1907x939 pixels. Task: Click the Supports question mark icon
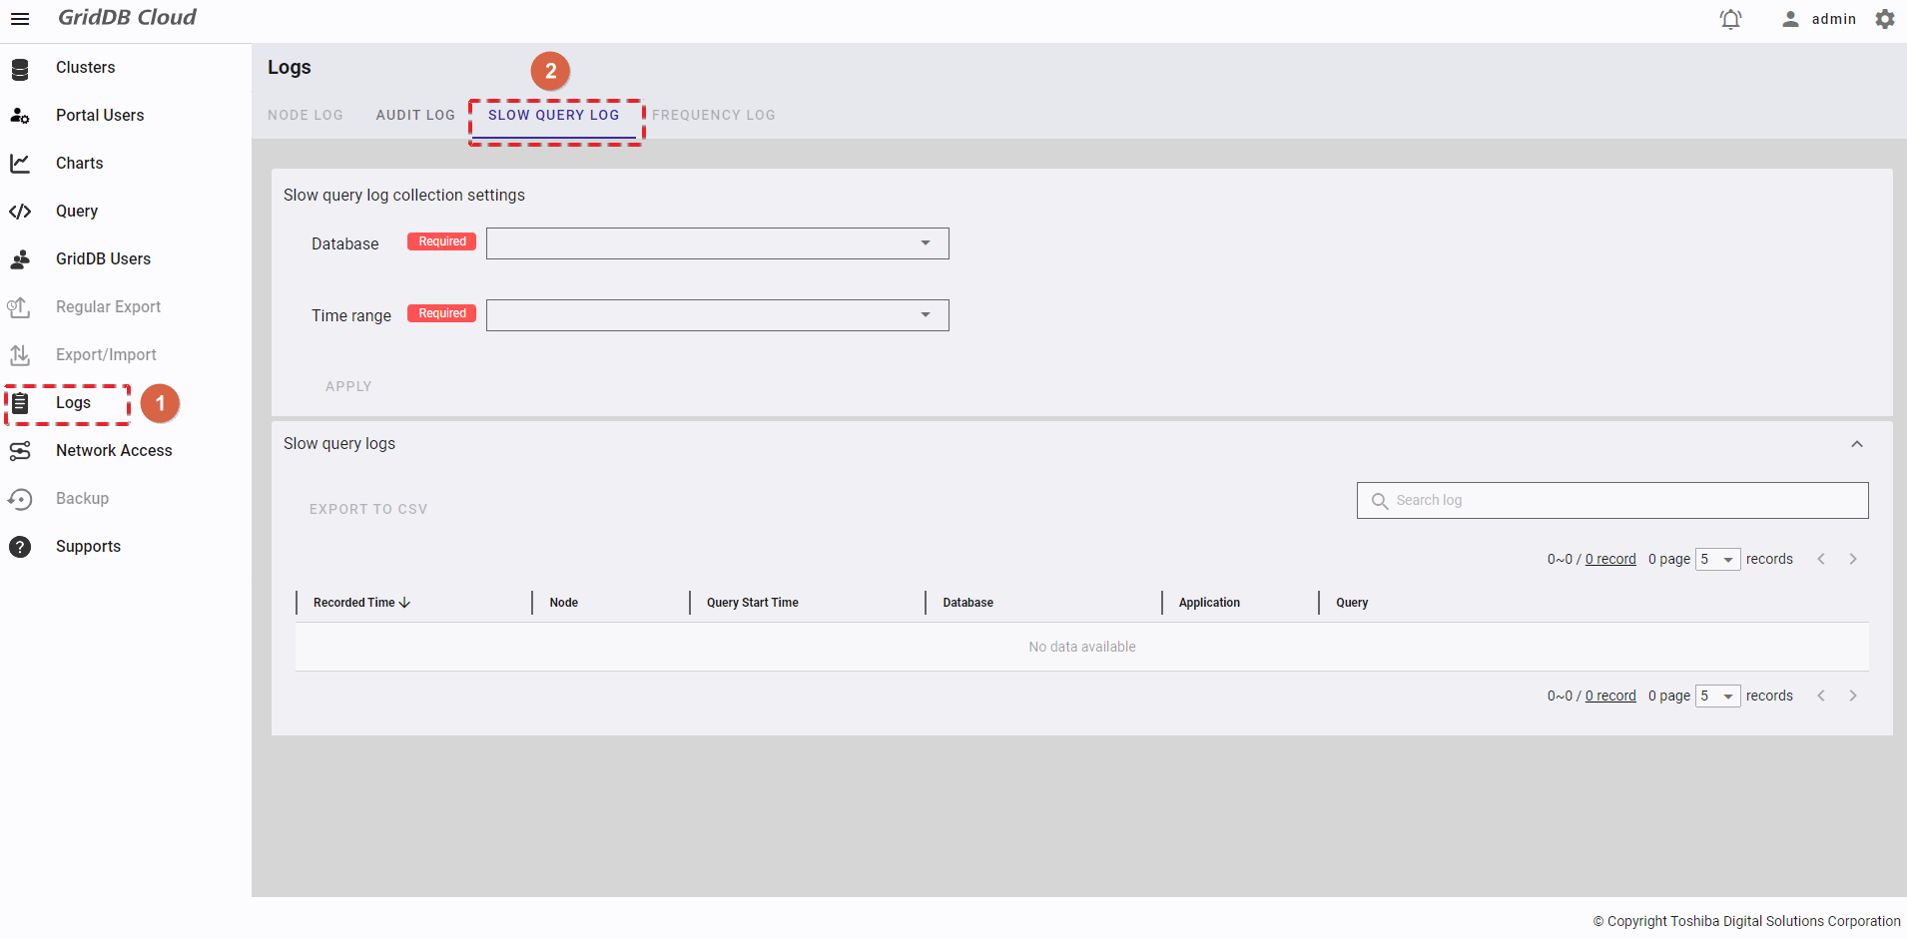pyautogui.click(x=20, y=547)
